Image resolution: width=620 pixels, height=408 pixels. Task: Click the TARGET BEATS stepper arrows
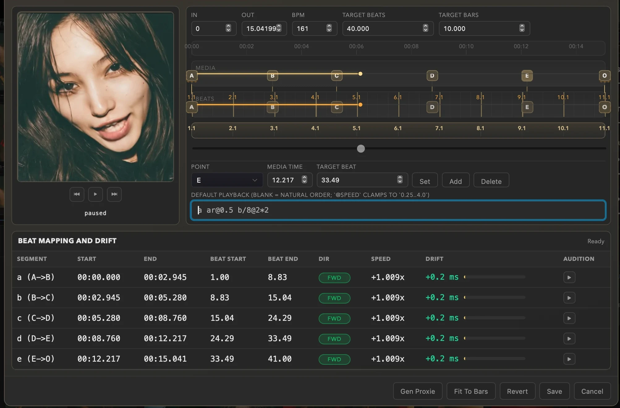[426, 28]
